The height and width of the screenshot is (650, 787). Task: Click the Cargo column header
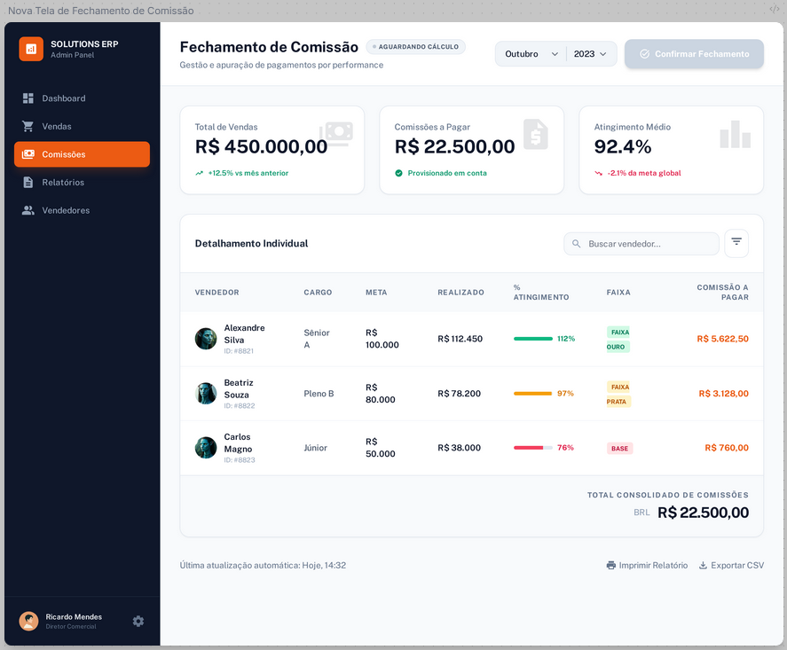pyautogui.click(x=318, y=293)
